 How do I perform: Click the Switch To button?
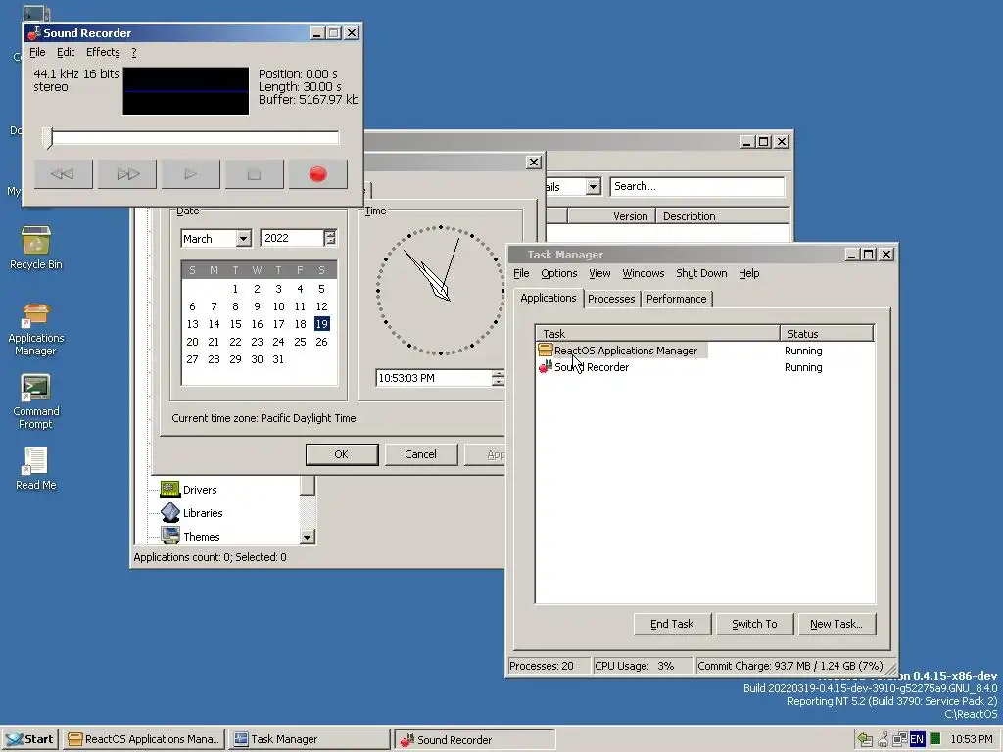(754, 624)
